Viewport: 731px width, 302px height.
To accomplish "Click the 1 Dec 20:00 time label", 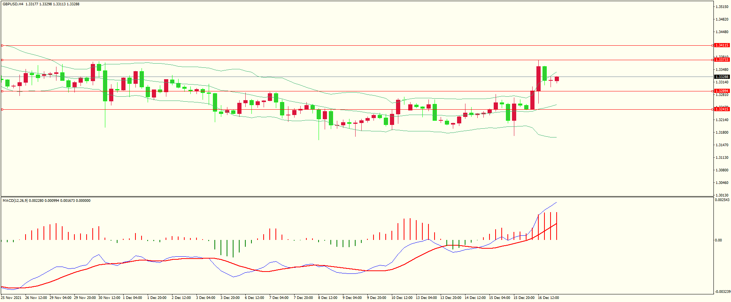I will coord(157,298).
